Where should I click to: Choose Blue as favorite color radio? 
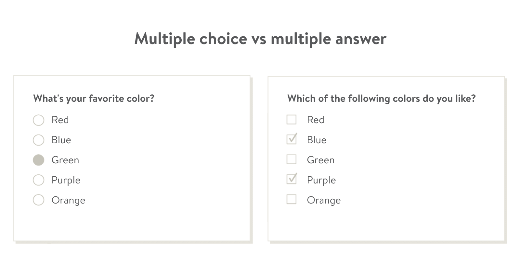pyautogui.click(x=38, y=140)
